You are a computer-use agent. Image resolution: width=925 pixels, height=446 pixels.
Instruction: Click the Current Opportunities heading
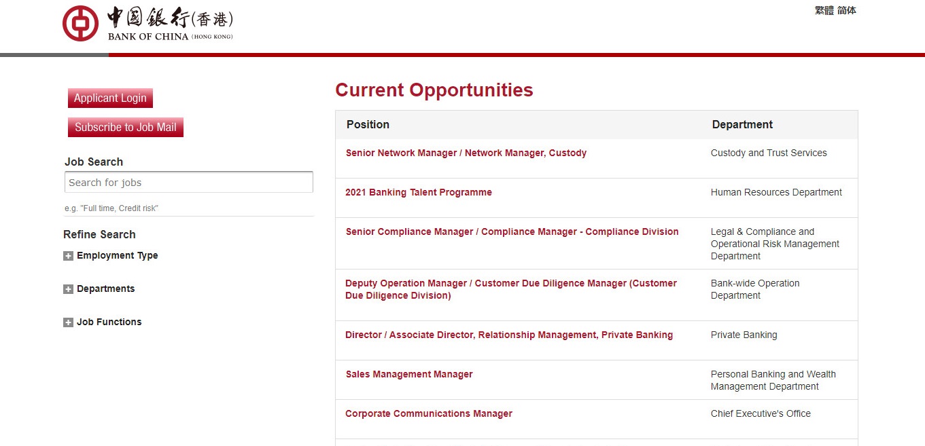pos(434,90)
